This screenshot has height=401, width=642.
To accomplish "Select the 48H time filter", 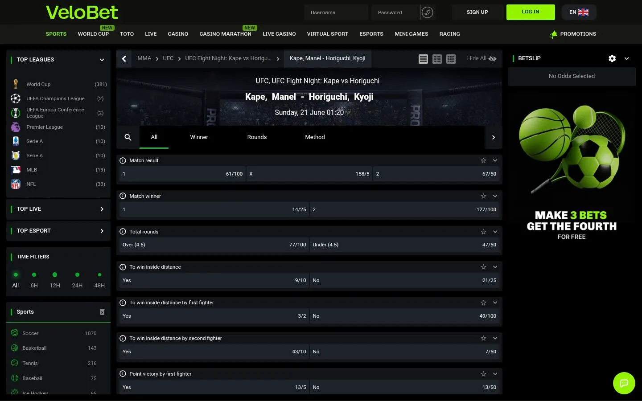I will pyautogui.click(x=99, y=280).
